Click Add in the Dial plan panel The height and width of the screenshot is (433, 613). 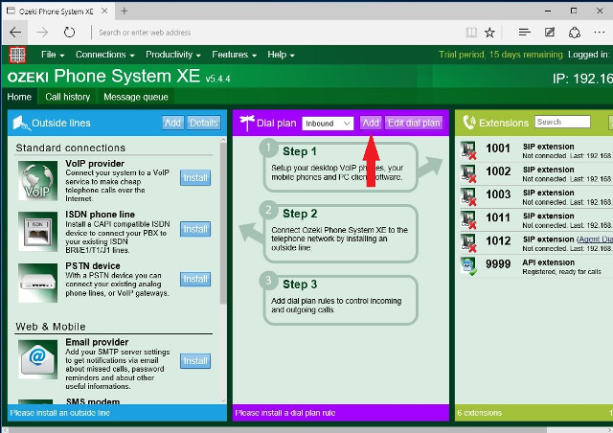[x=371, y=123]
